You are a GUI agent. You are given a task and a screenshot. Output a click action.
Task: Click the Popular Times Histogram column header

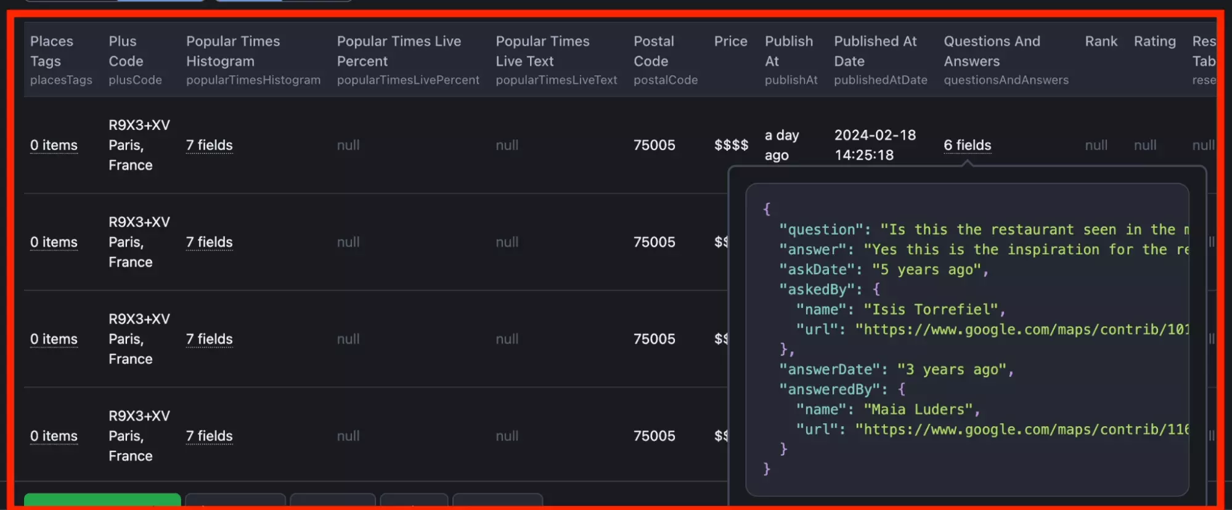point(233,52)
